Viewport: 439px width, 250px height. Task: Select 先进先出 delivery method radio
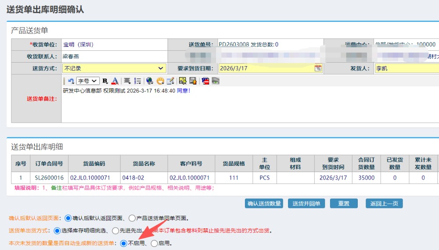tap(115, 230)
